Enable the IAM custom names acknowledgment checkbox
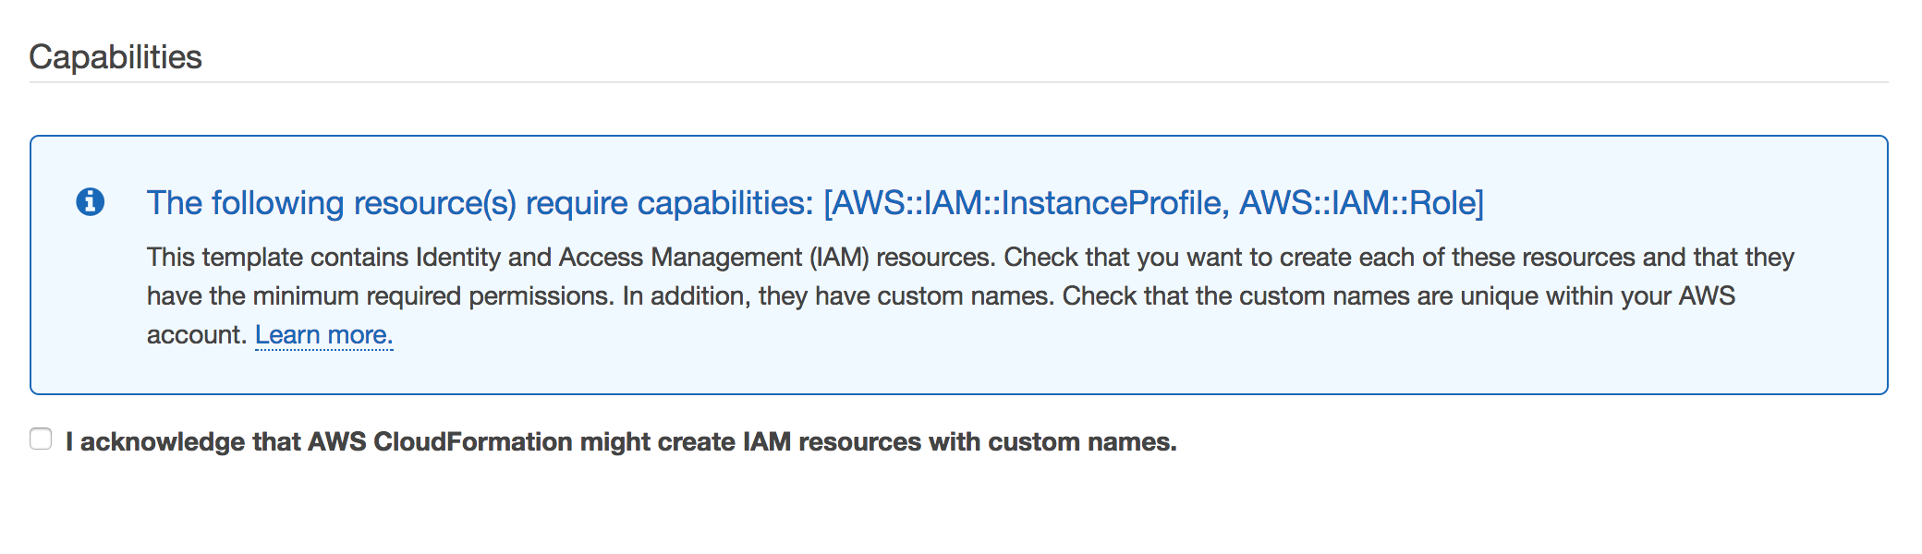Image resolution: width=1922 pixels, height=554 pixels. click(x=41, y=439)
